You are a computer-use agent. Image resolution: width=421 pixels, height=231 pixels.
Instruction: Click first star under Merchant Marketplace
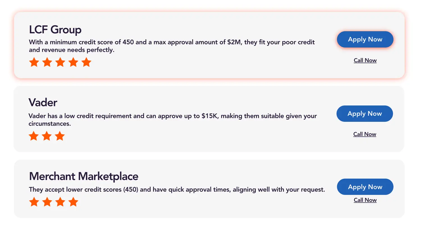tap(34, 202)
